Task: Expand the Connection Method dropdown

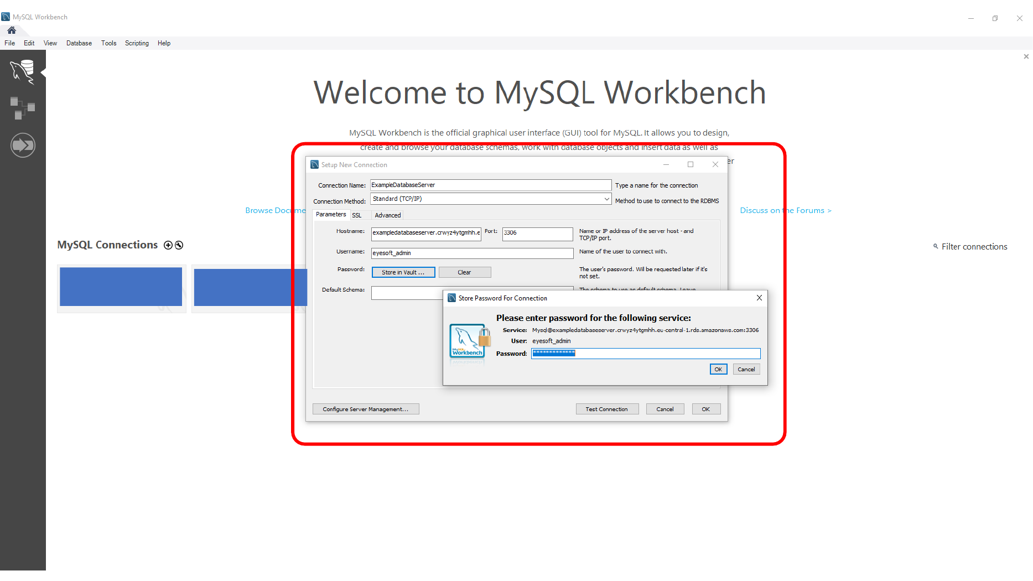Action: click(x=606, y=199)
